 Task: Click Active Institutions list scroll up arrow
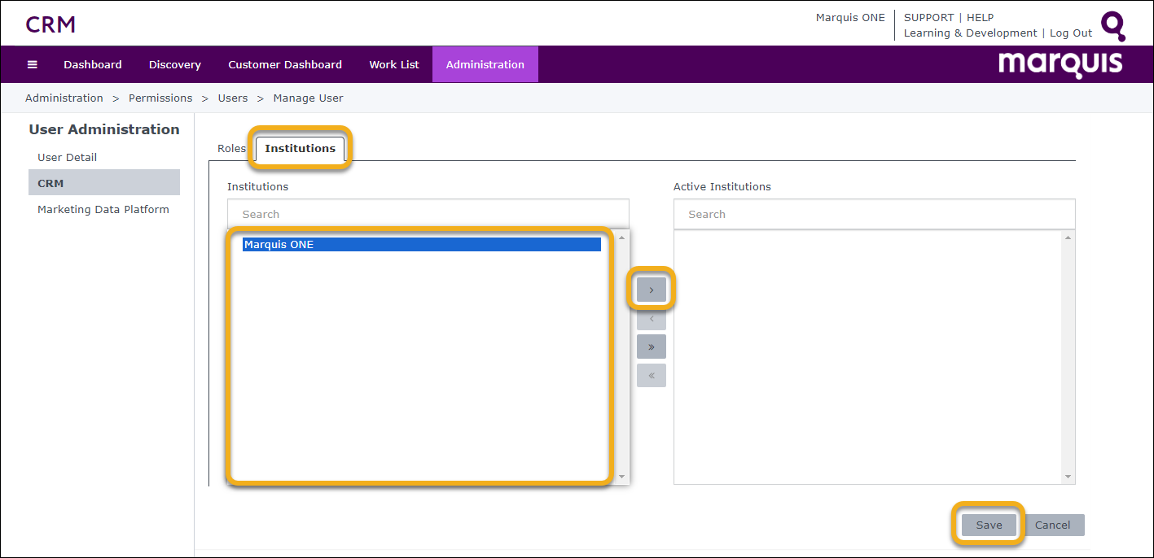[x=1068, y=238]
